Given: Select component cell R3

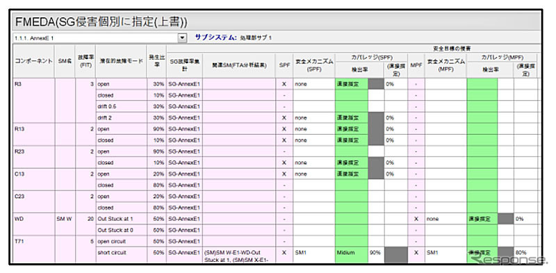Looking at the screenshot, I should tap(33, 101).
